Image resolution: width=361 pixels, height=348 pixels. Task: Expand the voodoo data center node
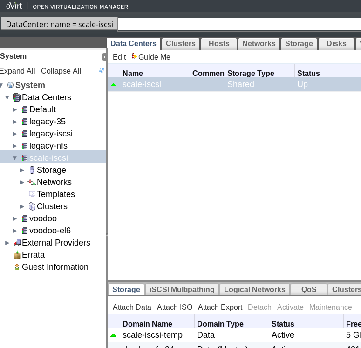(x=15, y=218)
